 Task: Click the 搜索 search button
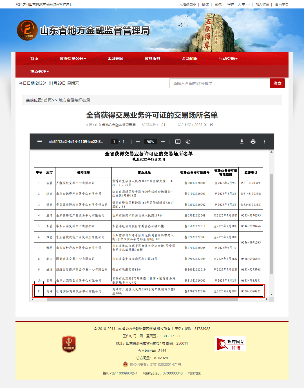coord(278,83)
